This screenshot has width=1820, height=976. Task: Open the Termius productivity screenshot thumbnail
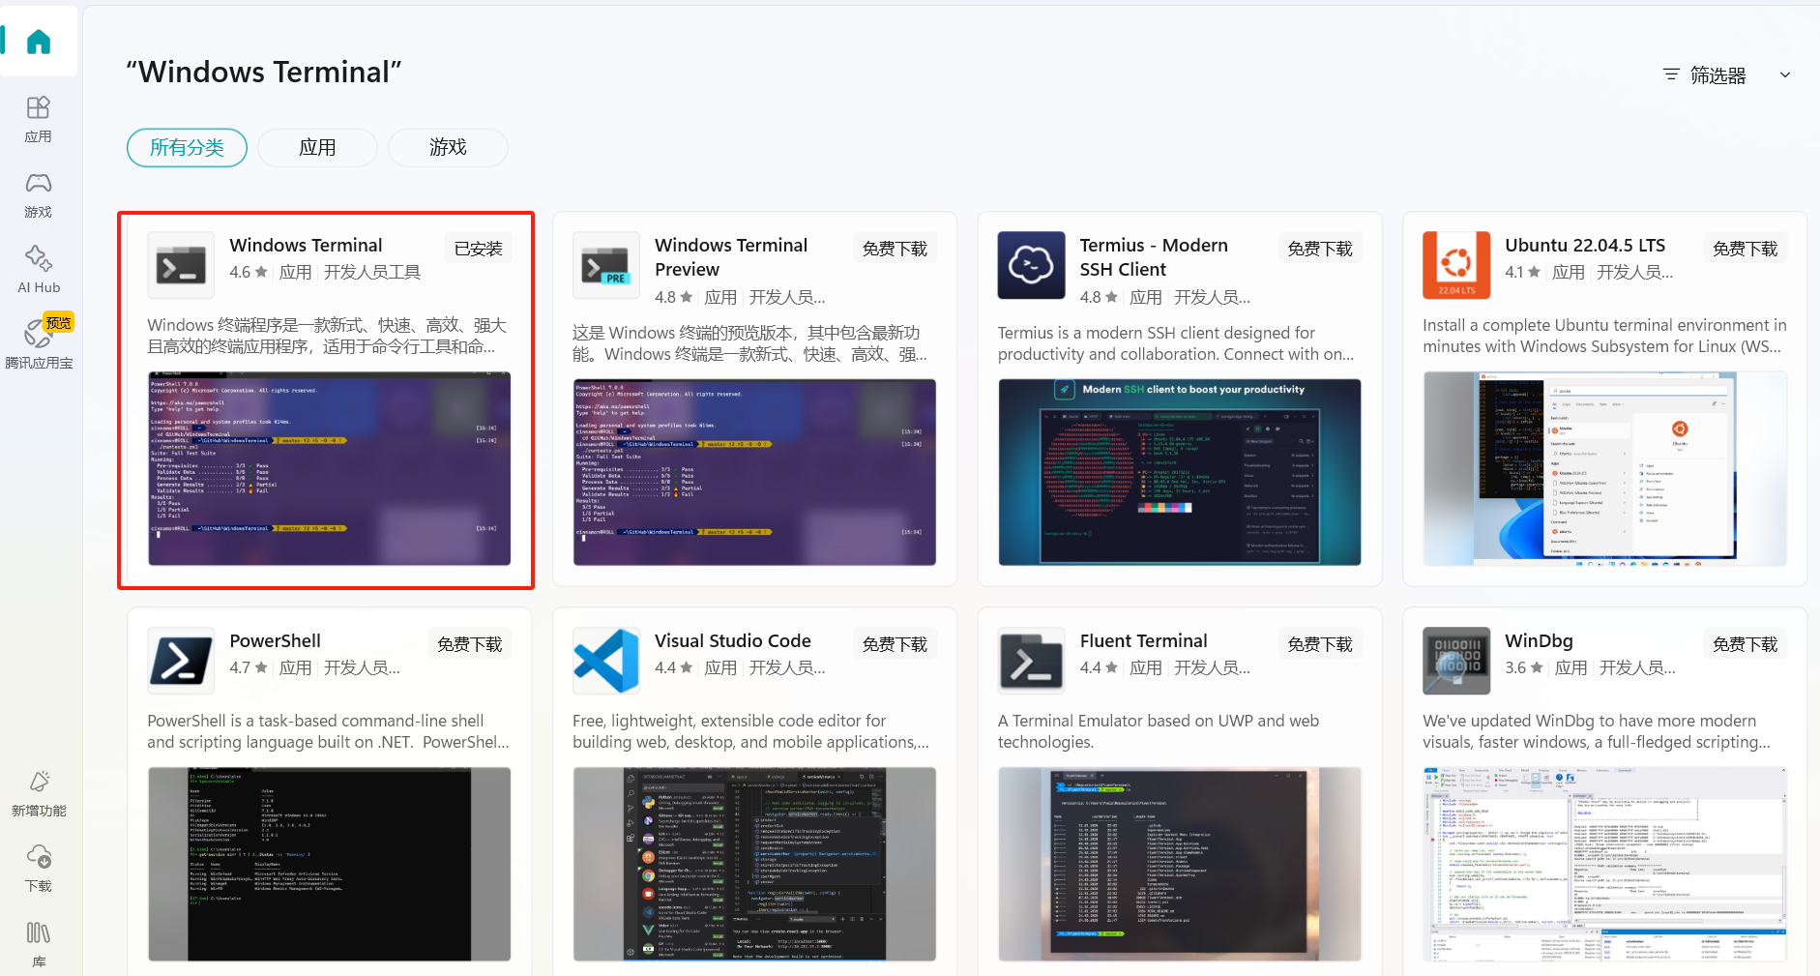tap(1180, 472)
